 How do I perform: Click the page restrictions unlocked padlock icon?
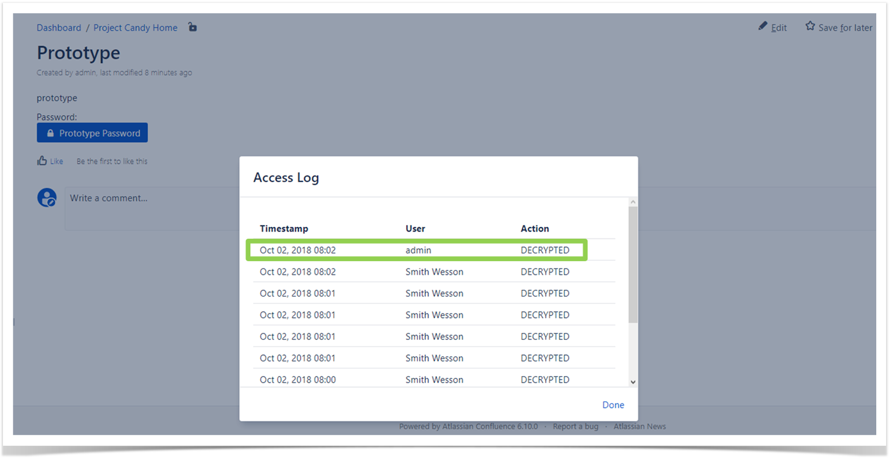pos(192,27)
